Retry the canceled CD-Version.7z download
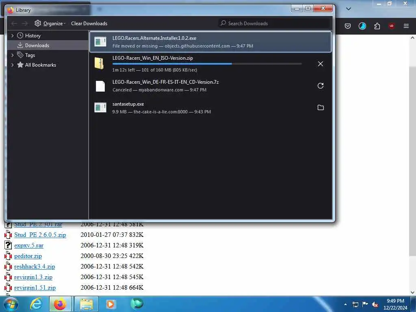The height and width of the screenshot is (312, 416). pos(321,86)
